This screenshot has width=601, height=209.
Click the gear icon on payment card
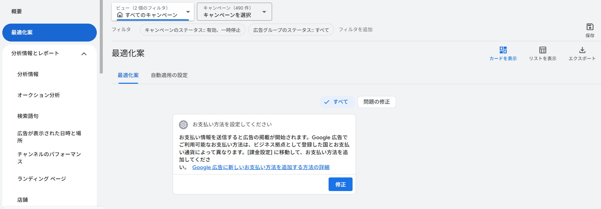point(183,125)
